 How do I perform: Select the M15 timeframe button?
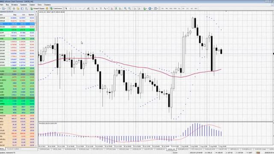click(x=171, y=9)
